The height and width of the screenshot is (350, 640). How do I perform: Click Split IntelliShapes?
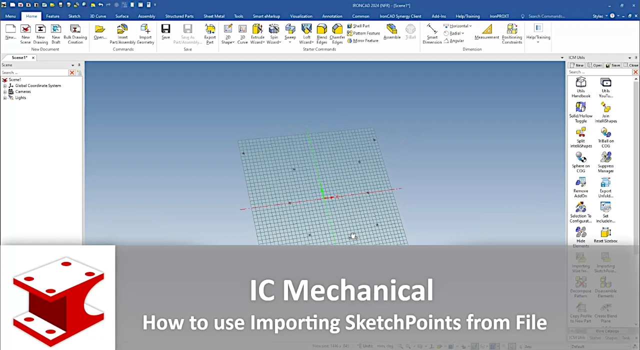(580, 138)
